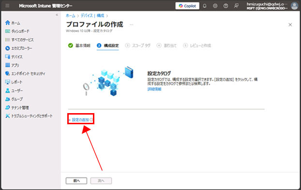This screenshot has width=301, height=190.
Task: Click the デバイス | 構成 breadcrumb
Action: 92,15
